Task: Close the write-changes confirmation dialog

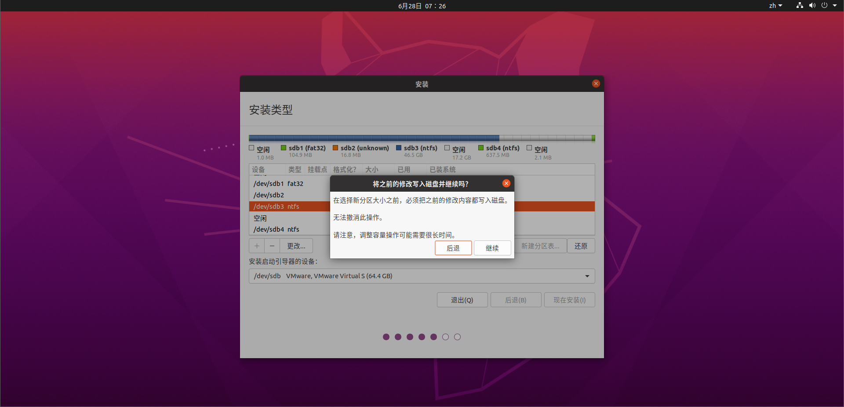Action: [x=506, y=183]
